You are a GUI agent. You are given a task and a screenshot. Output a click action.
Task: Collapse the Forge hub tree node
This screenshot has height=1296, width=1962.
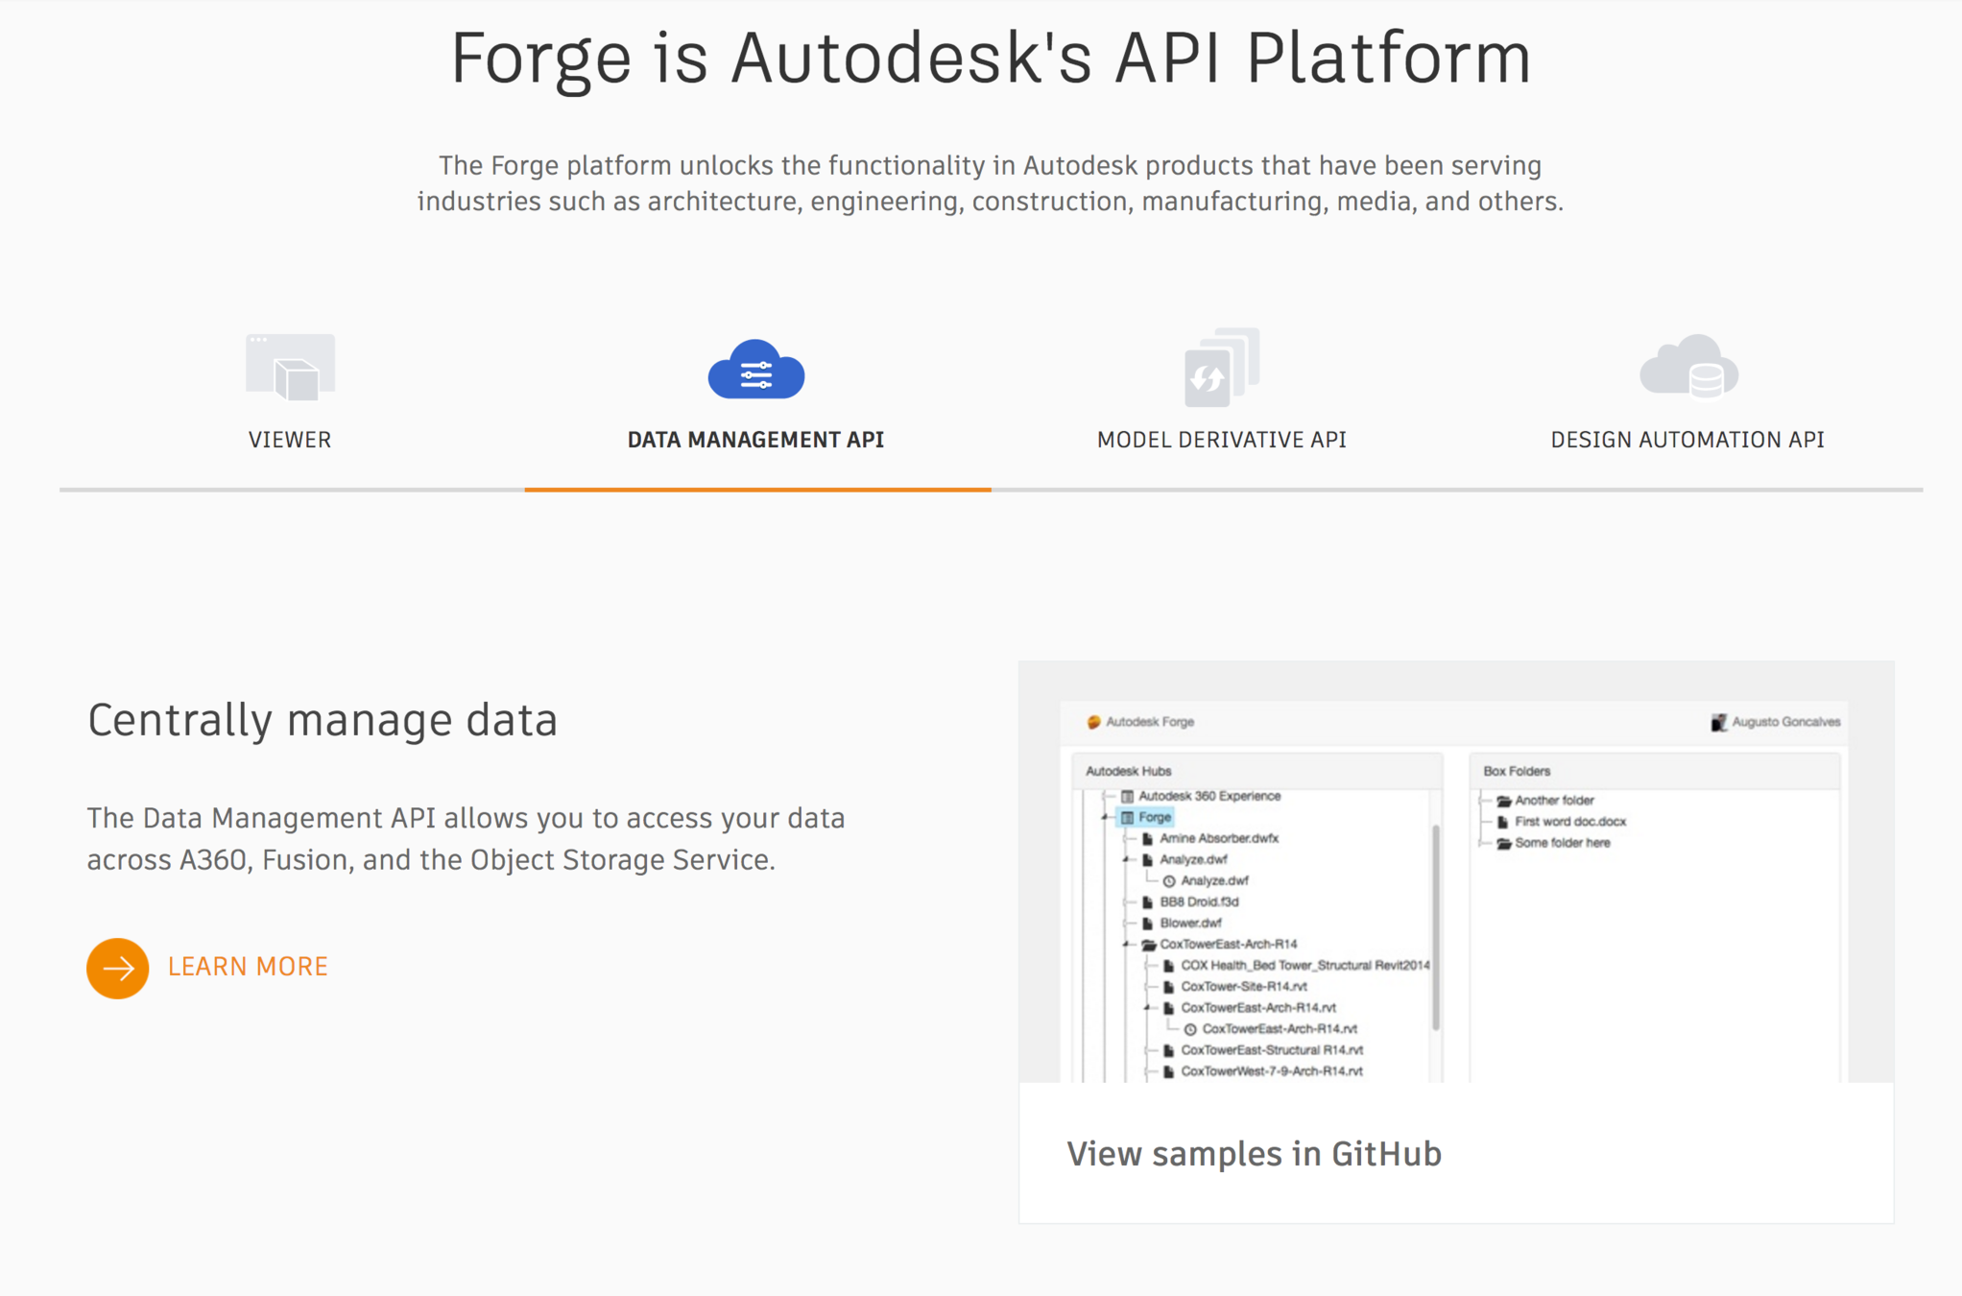coord(1106,817)
